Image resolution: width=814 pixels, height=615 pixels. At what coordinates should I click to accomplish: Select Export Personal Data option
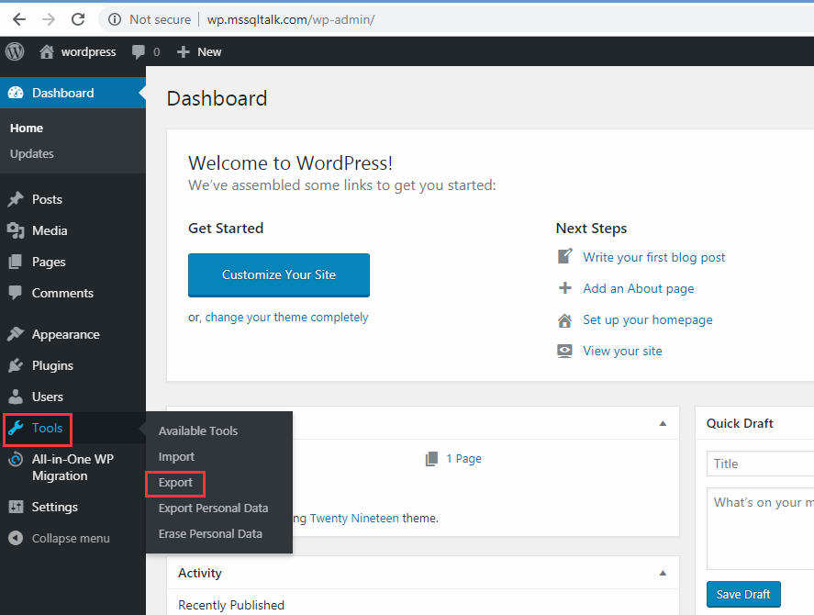click(213, 509)
